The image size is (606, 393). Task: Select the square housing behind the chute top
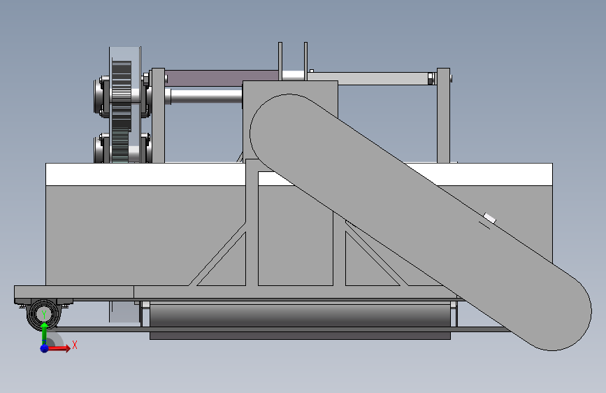point(290,87)
